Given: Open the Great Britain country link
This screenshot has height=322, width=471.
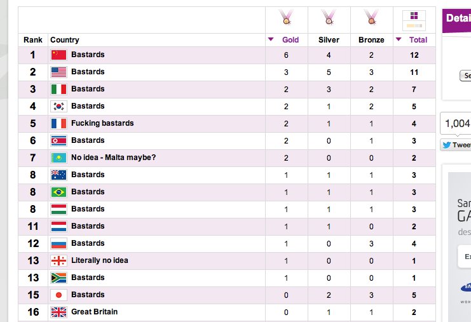Looking at the screenshot, I should click(x=94, y=312).
